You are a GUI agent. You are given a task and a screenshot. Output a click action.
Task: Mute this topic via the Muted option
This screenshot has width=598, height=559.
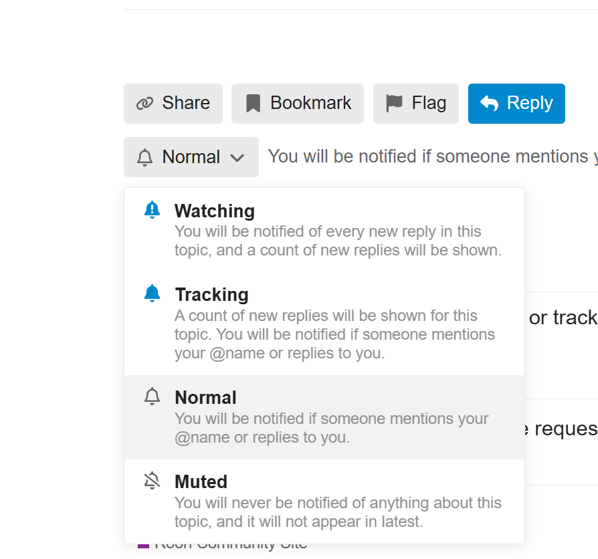pyautogui.click(x=201, y=482)
